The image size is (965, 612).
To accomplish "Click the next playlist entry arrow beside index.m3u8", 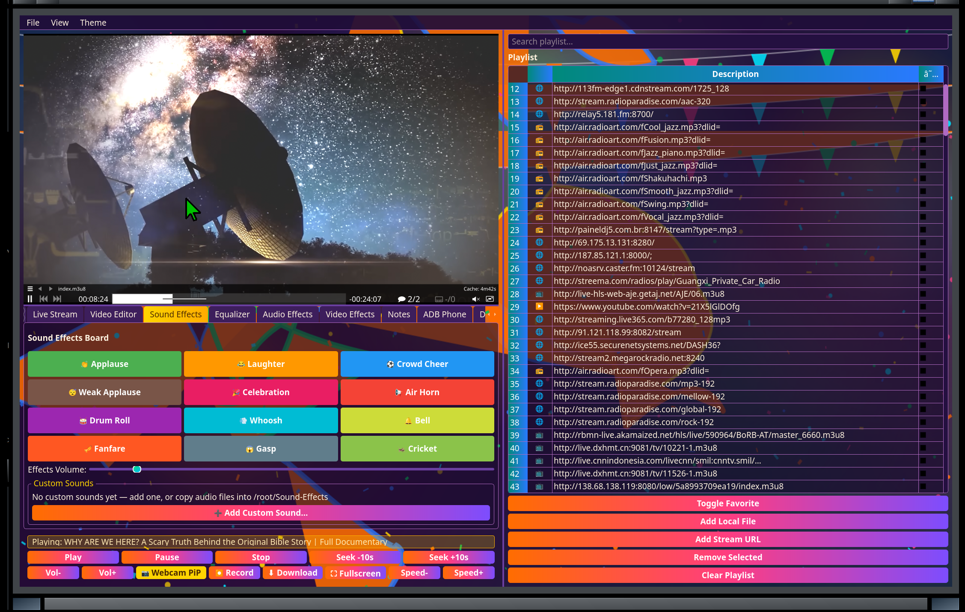I will [50, 289].
